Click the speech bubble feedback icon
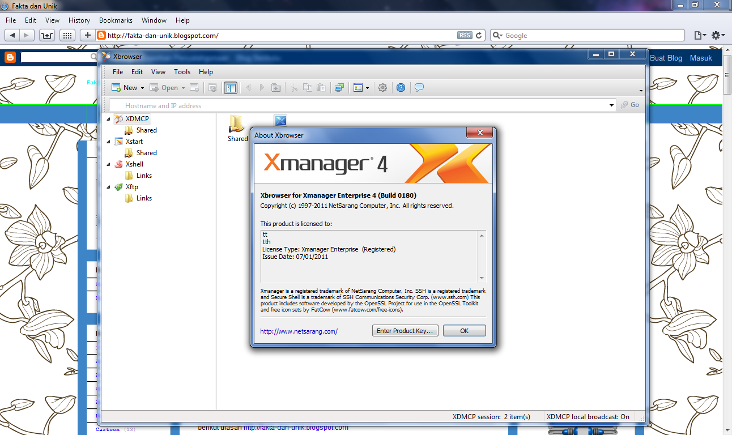The image size is (732, 435). (419, 88)
